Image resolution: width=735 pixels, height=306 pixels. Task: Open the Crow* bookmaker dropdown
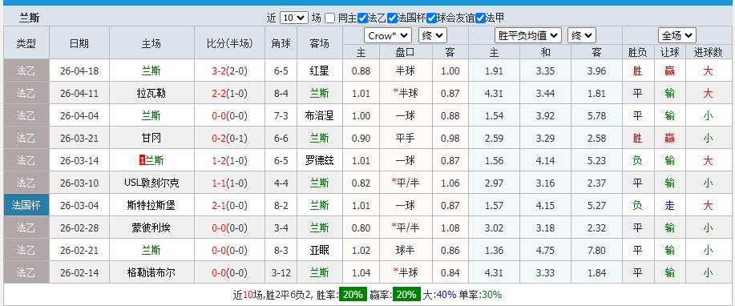[x=388, y=35]
